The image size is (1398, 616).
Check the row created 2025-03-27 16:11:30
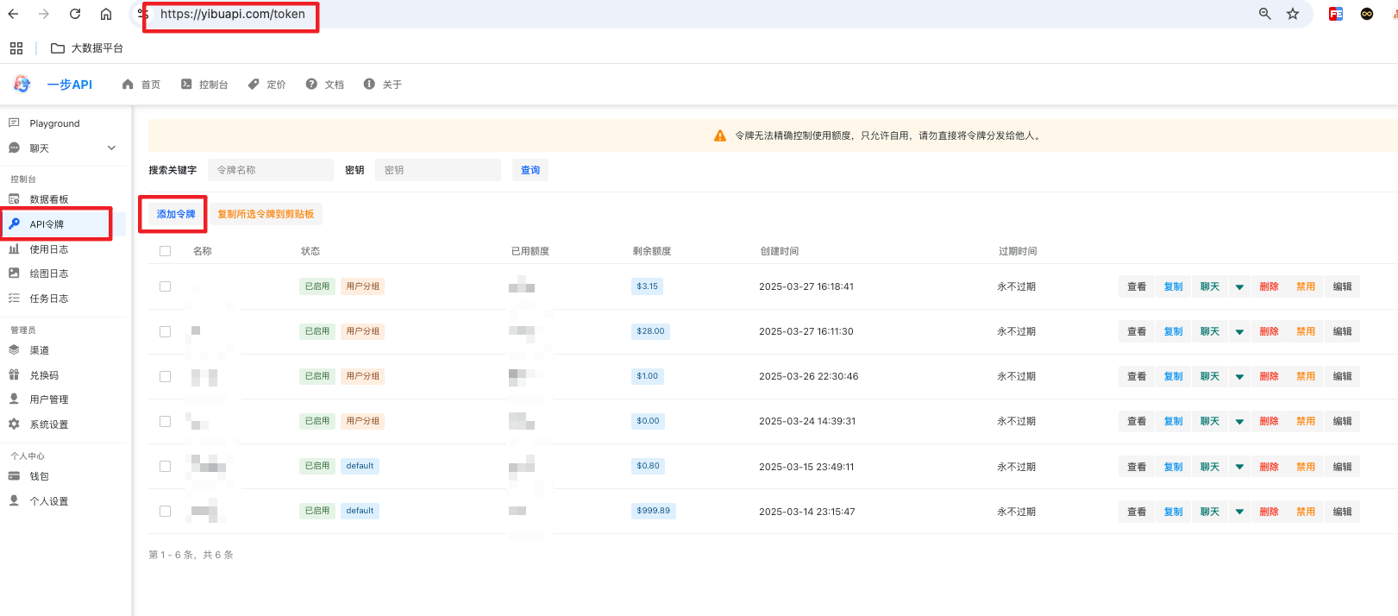(x=165, y=331)
